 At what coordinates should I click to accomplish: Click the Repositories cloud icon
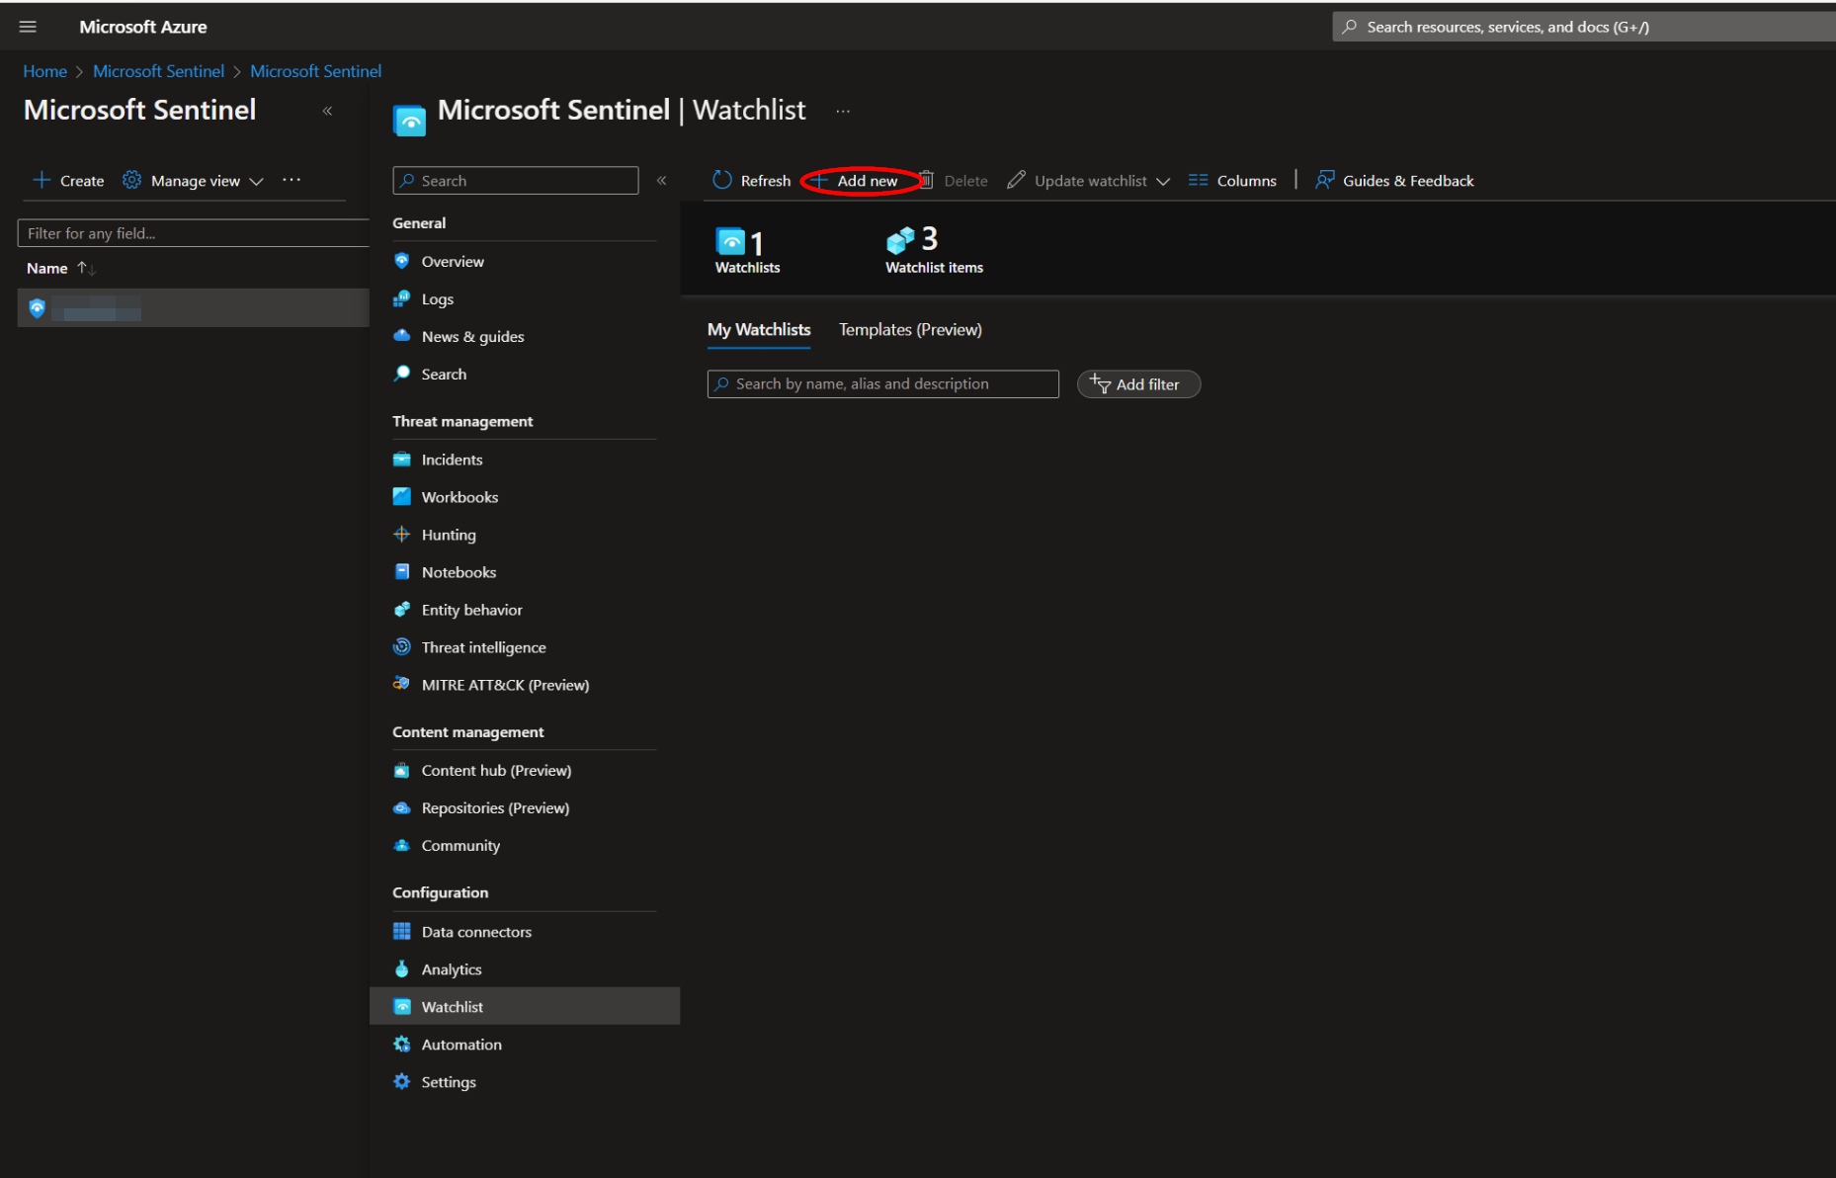(401, 807)
